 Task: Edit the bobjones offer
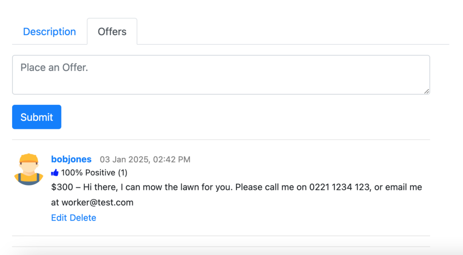click(59, 218)
